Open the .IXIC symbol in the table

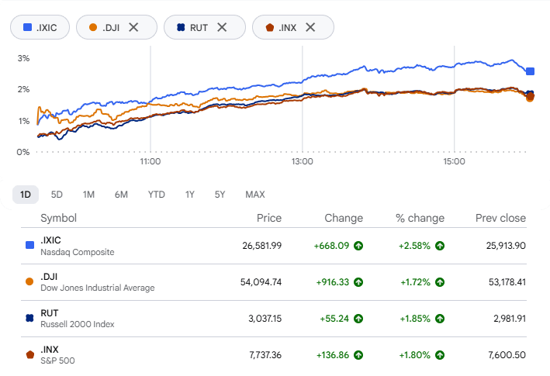click(x=50, y=240)
